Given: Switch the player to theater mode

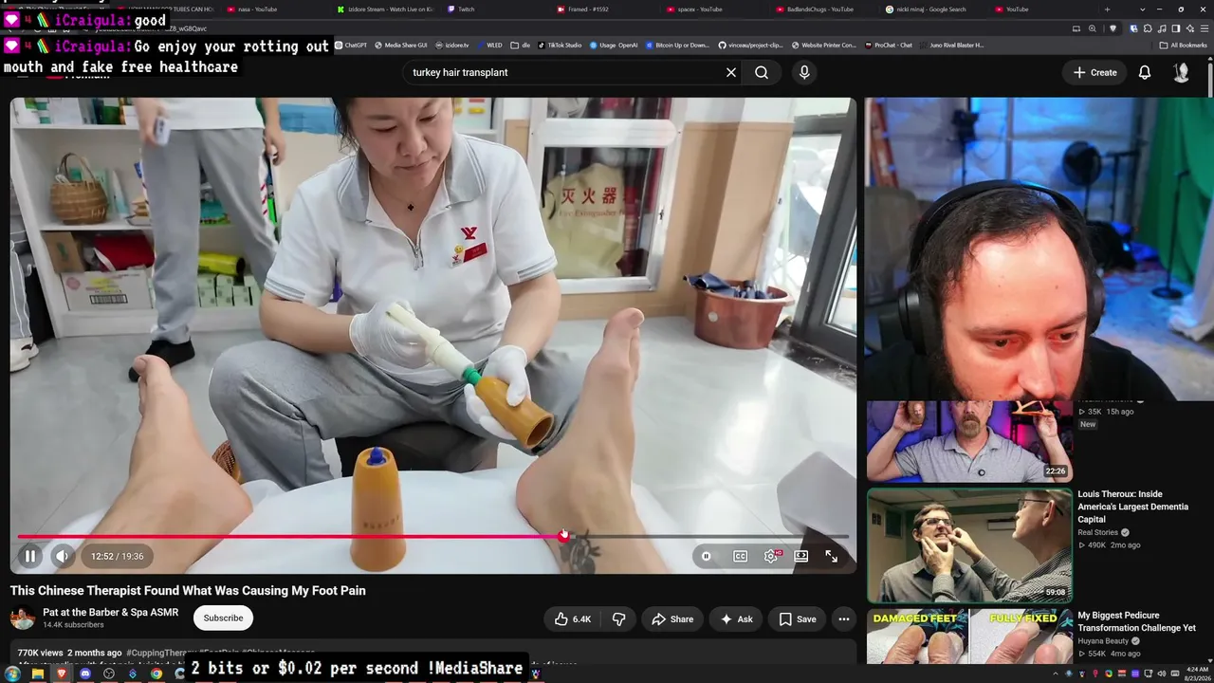Looking at the screenshot, I should 801,556.
